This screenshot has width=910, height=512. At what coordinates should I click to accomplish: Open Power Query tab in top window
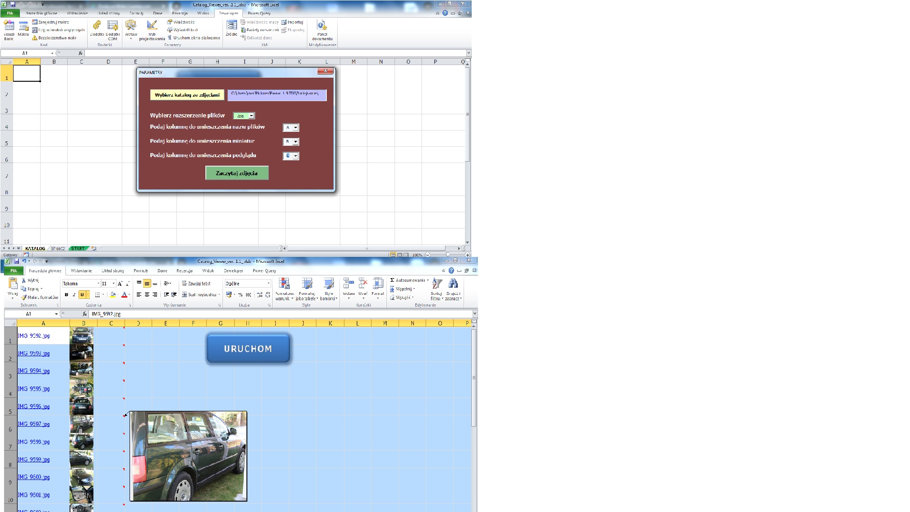point(259,13)
